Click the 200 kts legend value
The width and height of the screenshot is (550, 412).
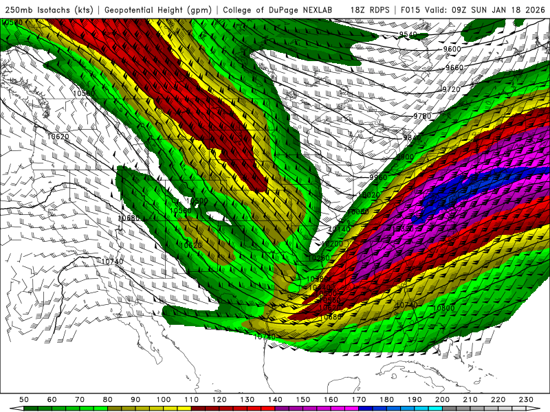(442, 400)
